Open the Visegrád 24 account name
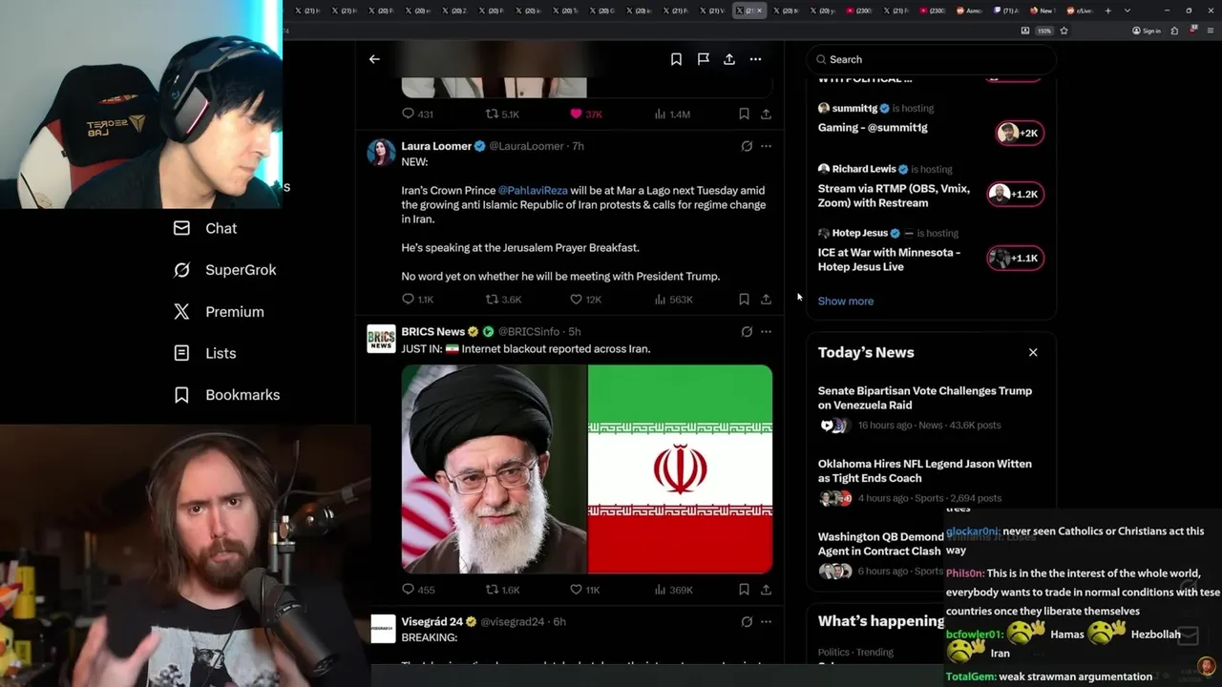The height and width of the screenshot is (687, 1222). point(432,621)
